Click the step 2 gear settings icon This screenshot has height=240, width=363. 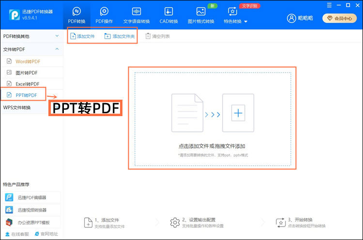[x=175, y=223]
